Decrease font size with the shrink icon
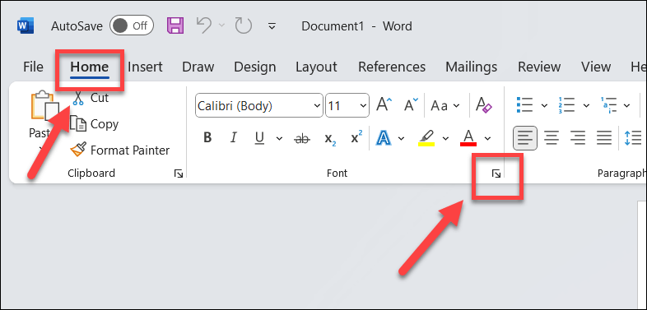647x310 pixels. click(x=411, y=105)
